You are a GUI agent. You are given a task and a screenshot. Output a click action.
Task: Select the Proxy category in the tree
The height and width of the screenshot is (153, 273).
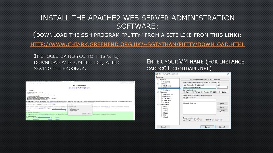pyautogui.click(x=166, y=109)
